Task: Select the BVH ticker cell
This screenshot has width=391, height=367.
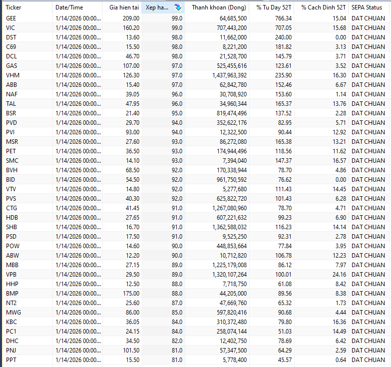Action: click(x=11, y=170)
